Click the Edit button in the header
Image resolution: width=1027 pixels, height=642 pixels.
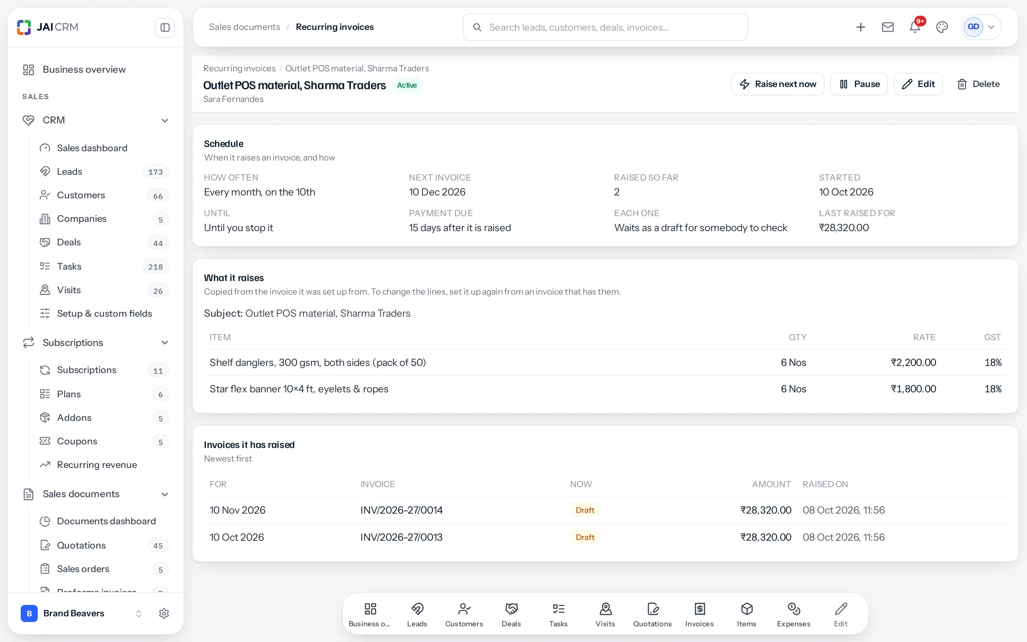point(918,84)
